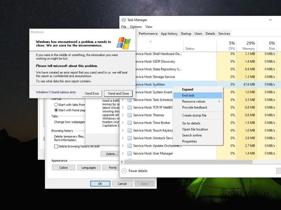The height and width of the screenshot is (210, 281).
Task: Select Provide feedback menu entry
Action: click(198, 107)
